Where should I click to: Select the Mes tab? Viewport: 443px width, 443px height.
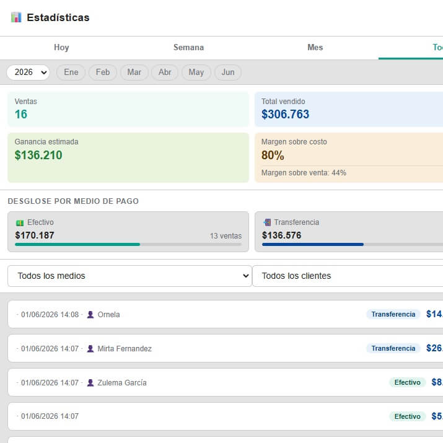315,48
